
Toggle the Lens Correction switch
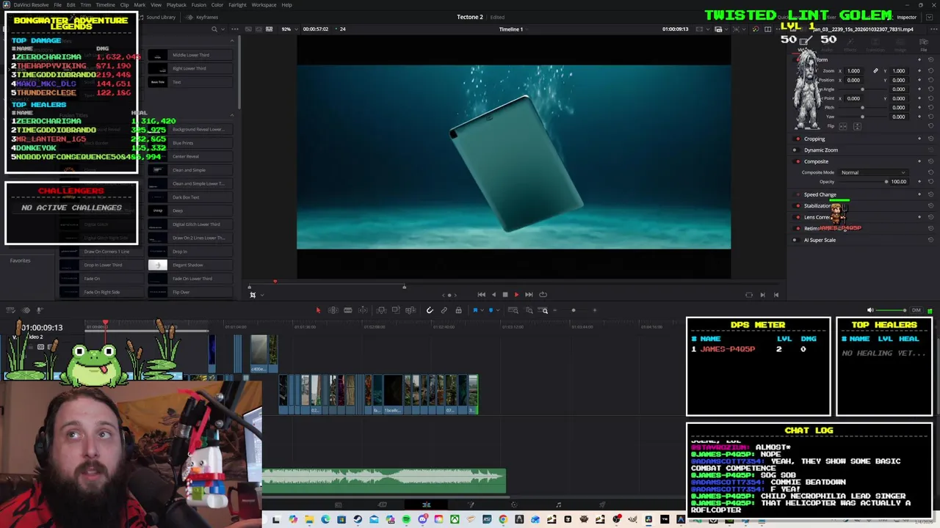click(x=798, y=217)
